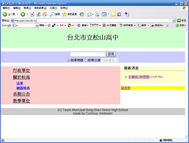The image size is (189, 143).
Task: Click the Google bookmarks star icon
Action: pos(79,25)
